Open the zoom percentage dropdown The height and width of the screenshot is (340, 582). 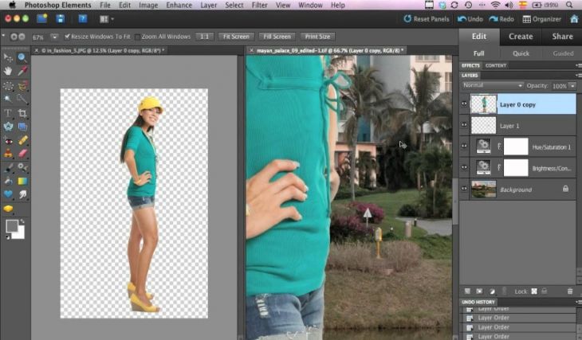54,37
